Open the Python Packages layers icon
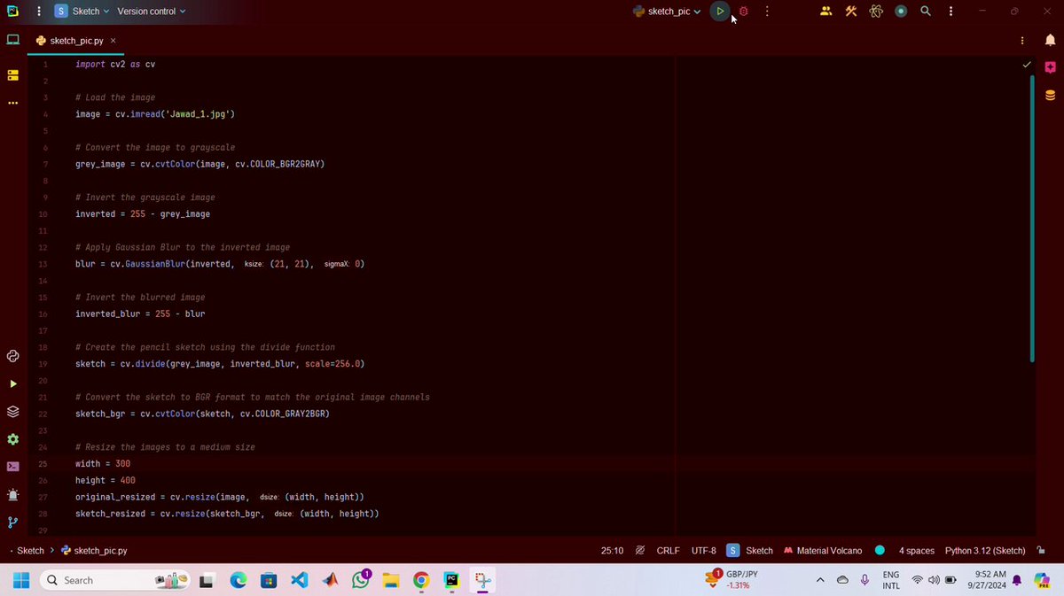 point(13,411)
